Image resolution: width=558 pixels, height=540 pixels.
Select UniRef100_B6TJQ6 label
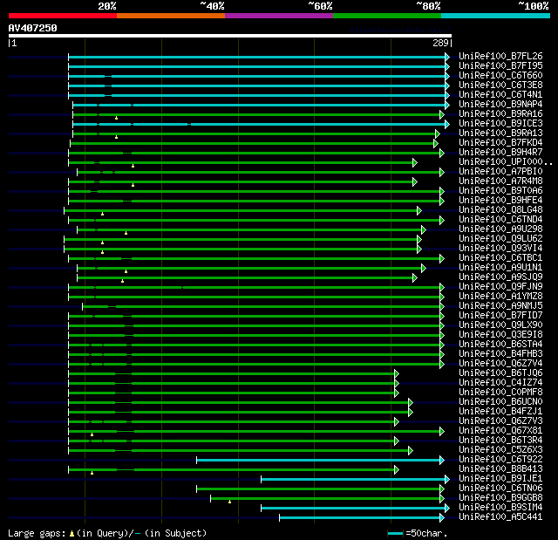(500, 373)
